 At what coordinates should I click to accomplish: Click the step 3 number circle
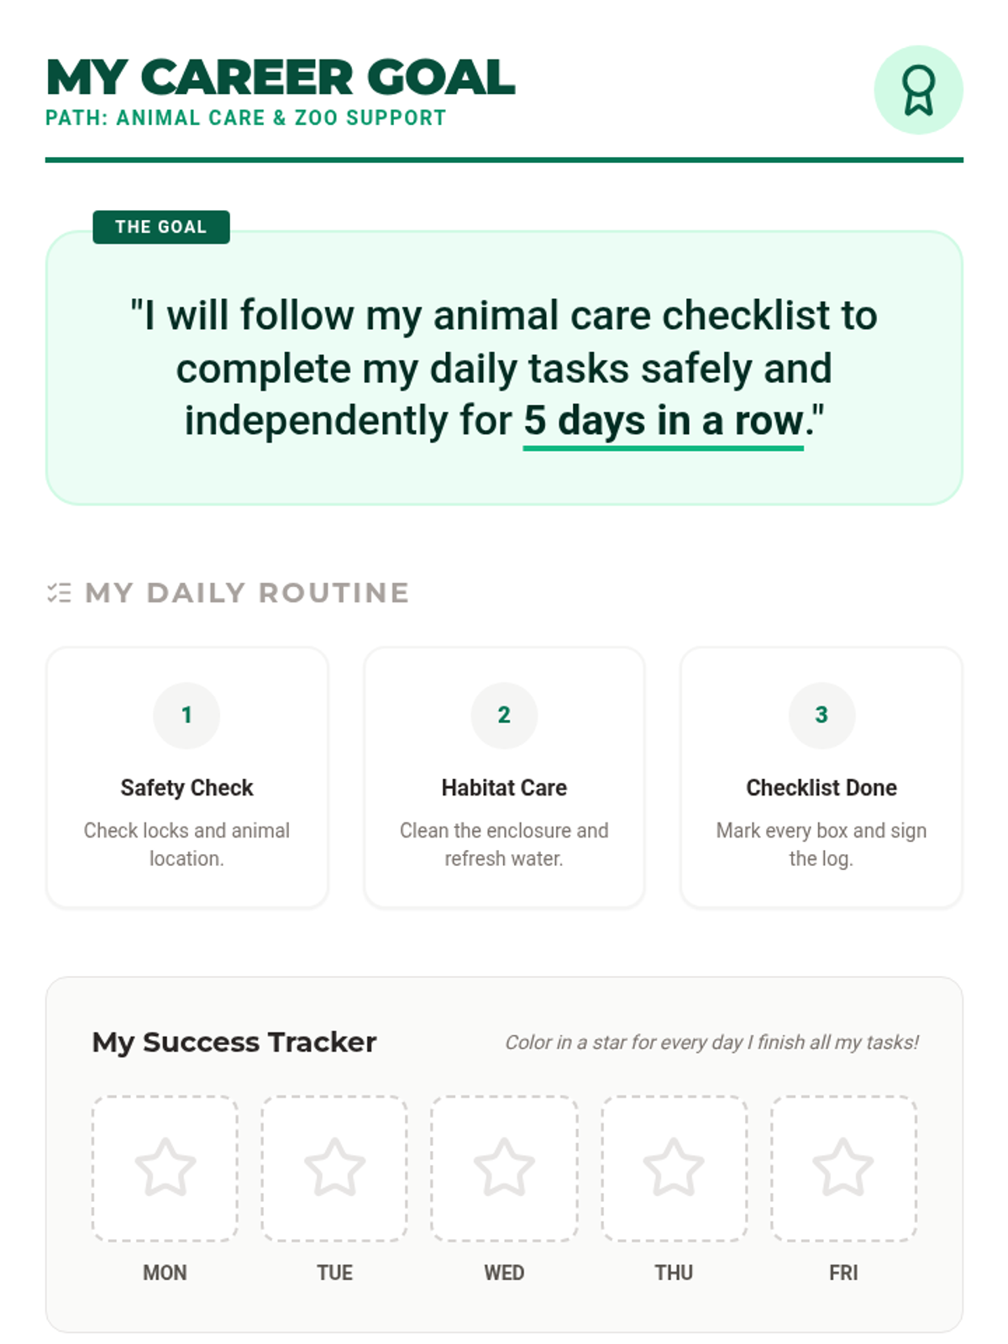point(822,715)
